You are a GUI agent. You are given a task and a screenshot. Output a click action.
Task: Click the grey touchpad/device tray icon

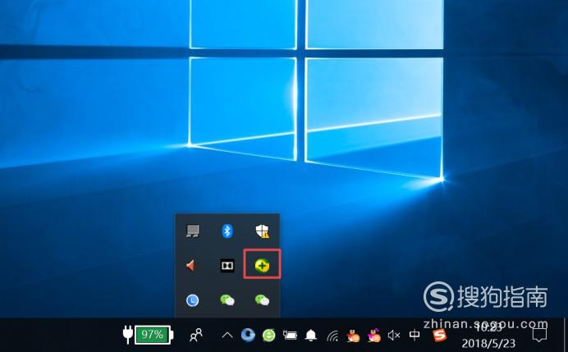click(x=192, y=231)
